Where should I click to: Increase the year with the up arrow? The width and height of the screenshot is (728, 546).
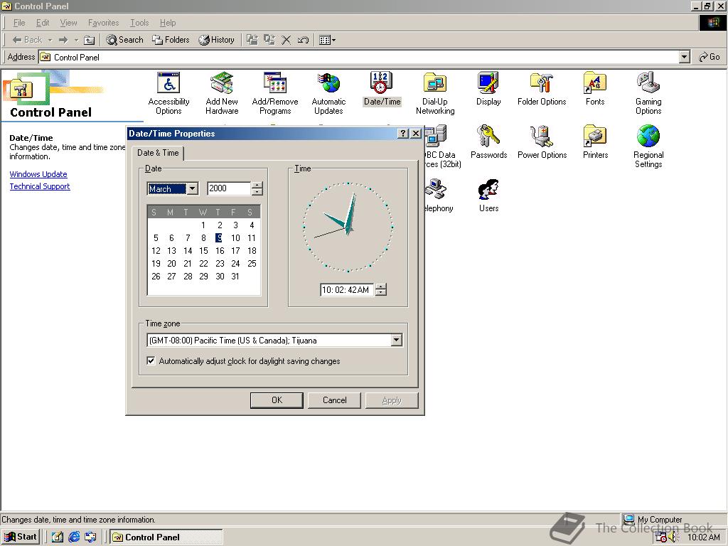(257, 186)
